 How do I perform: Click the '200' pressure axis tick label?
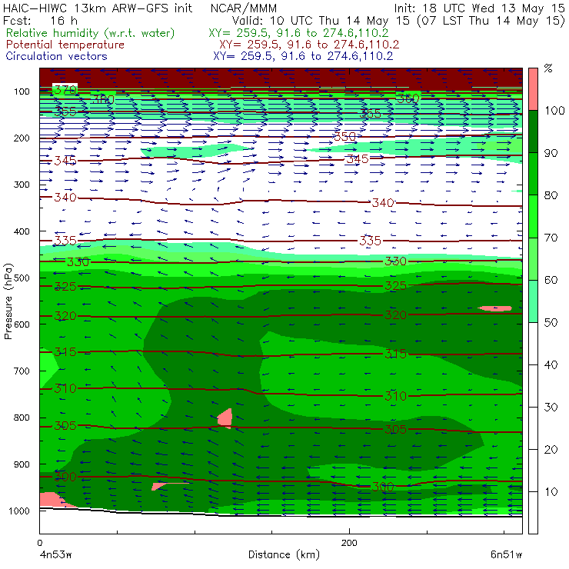[x=22, y=138]
